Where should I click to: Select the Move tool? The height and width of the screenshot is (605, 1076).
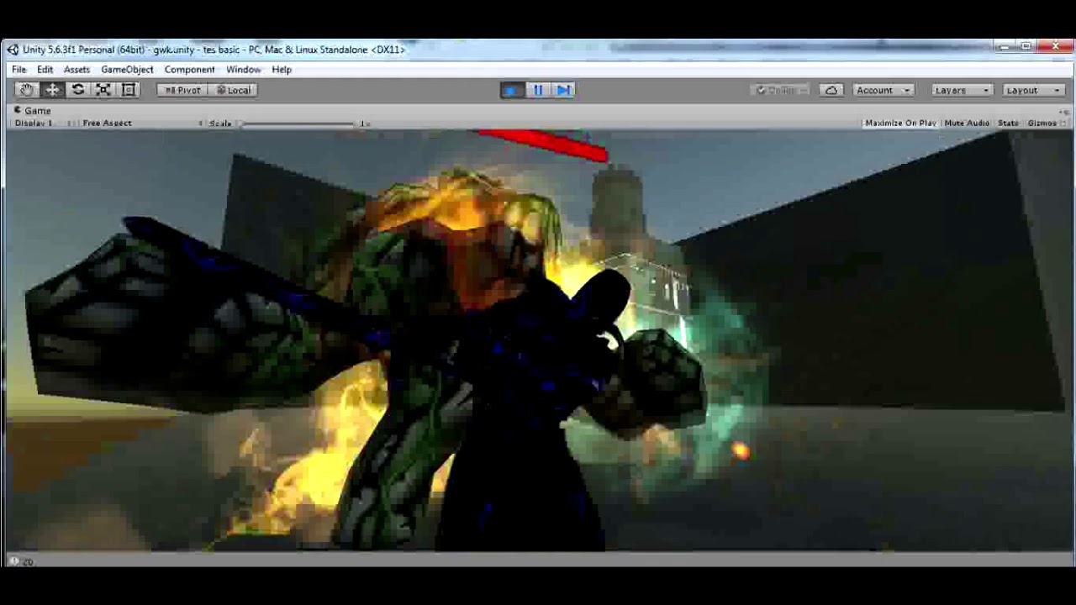(52, 90)
